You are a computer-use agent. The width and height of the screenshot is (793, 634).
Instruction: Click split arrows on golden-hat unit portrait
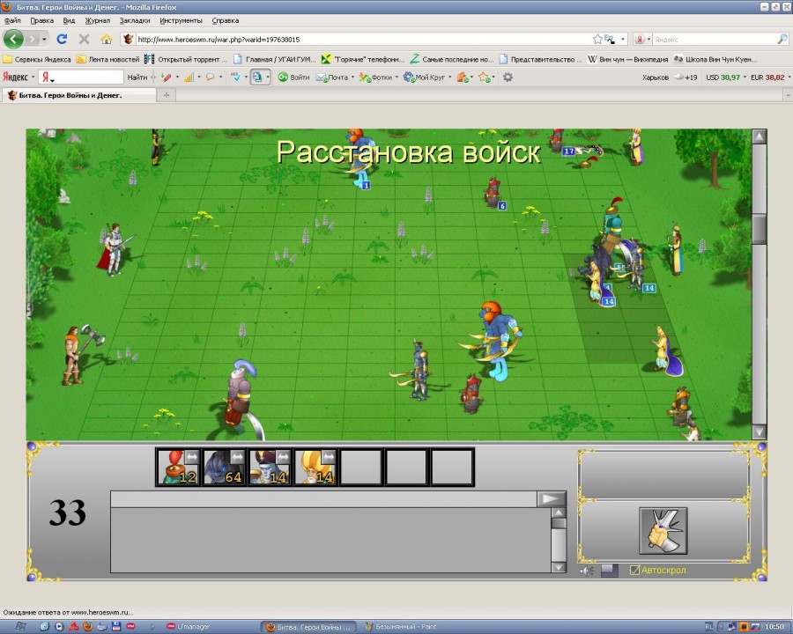(329, 457)
